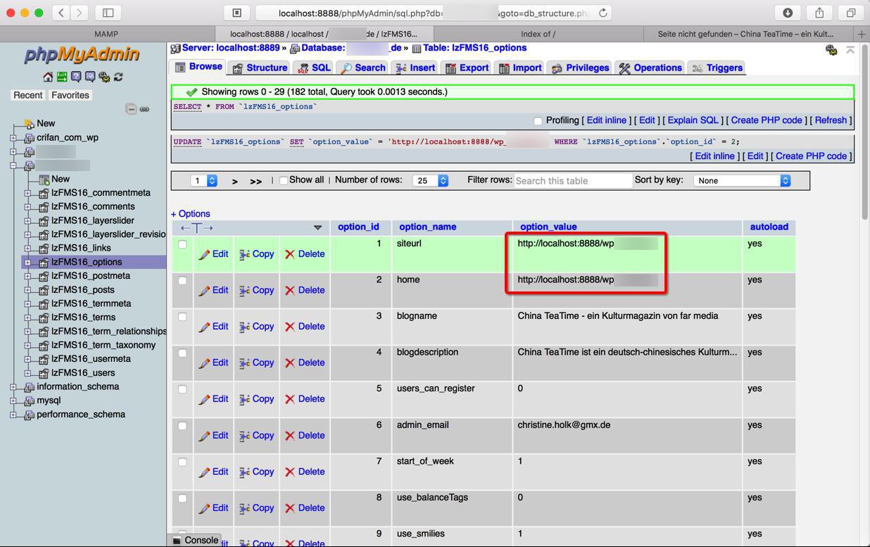Select checkbox for blogdescription row
The width and height of the screenshot is (870, 547).
coord(182,353)
